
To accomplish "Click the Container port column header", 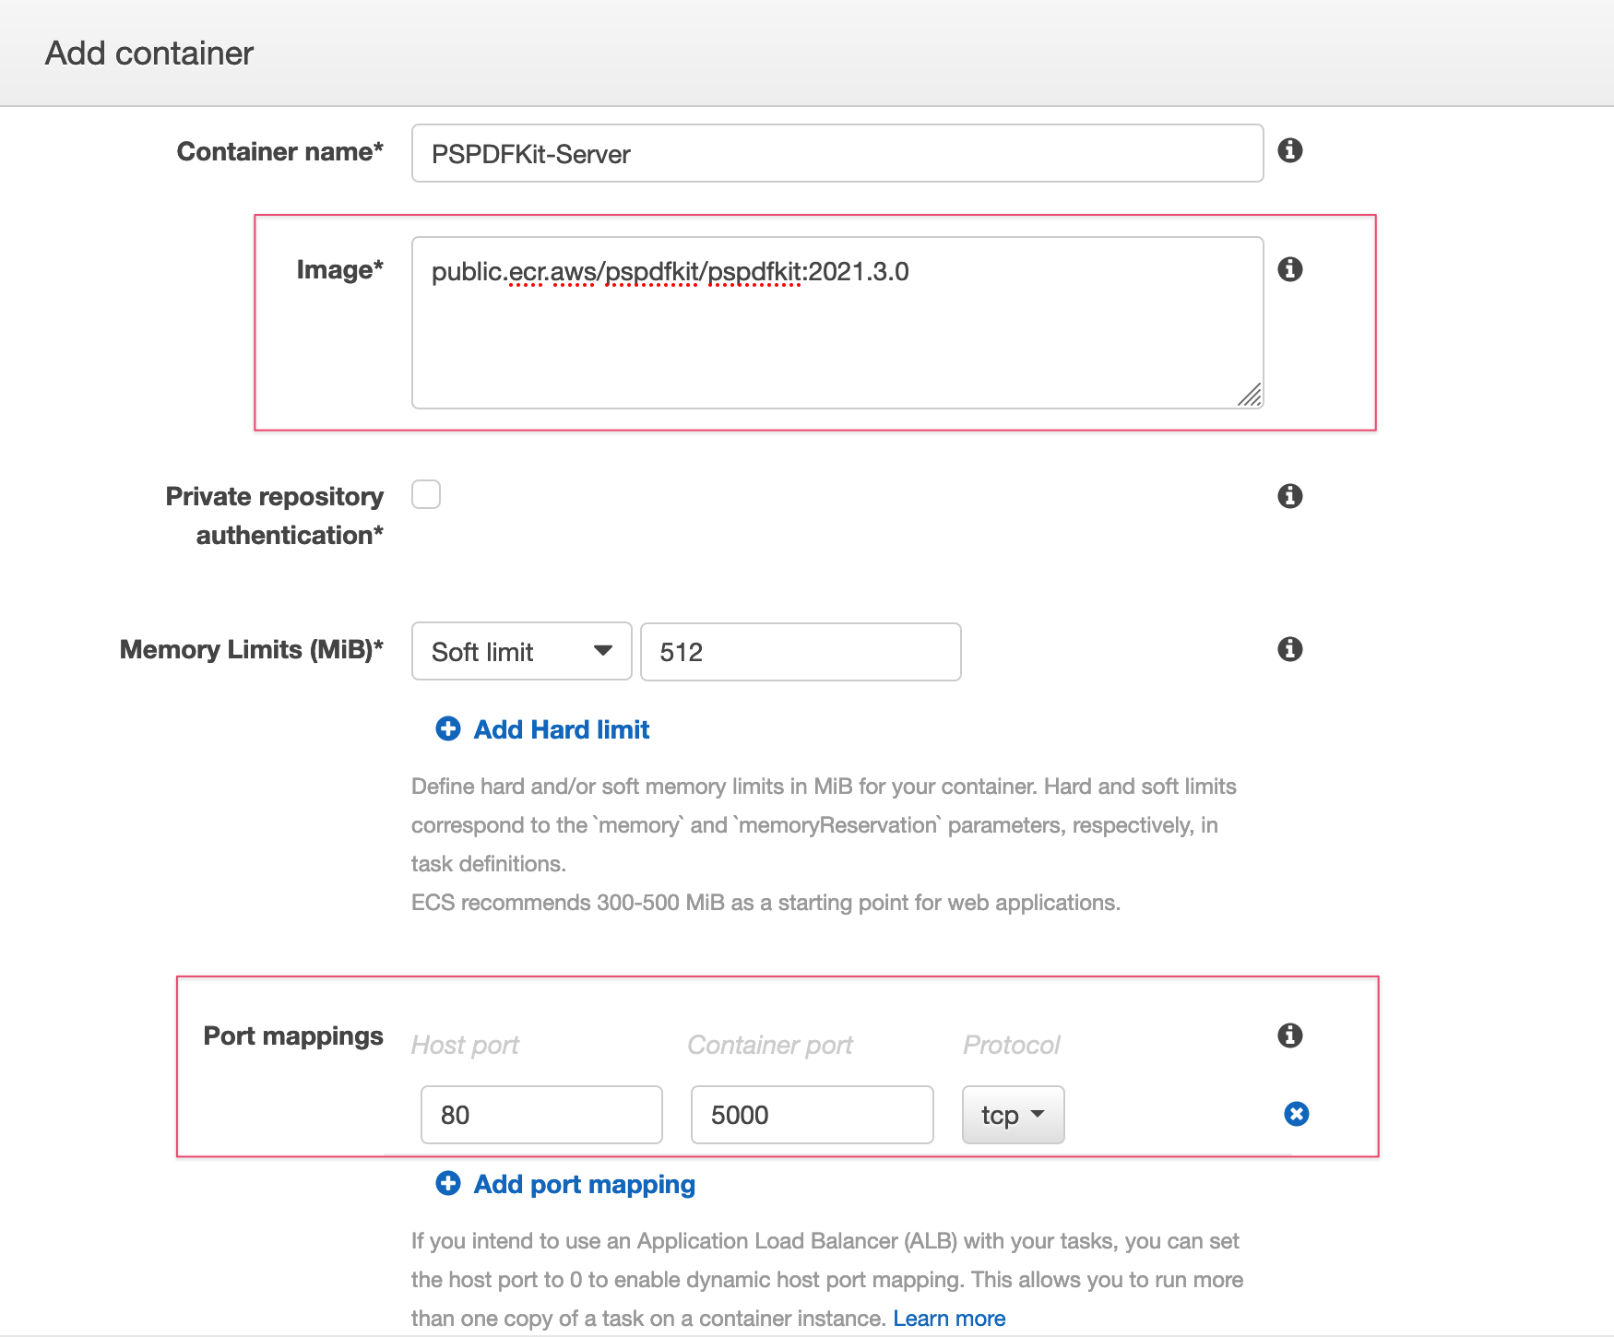I will click(x=770, y=1045).
